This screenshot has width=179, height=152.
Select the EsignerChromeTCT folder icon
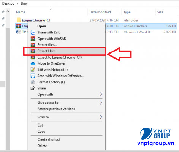tap(19, 20)
